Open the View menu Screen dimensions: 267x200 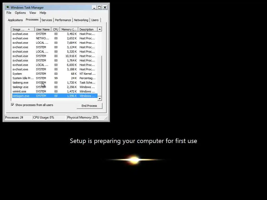click(33, 13)
